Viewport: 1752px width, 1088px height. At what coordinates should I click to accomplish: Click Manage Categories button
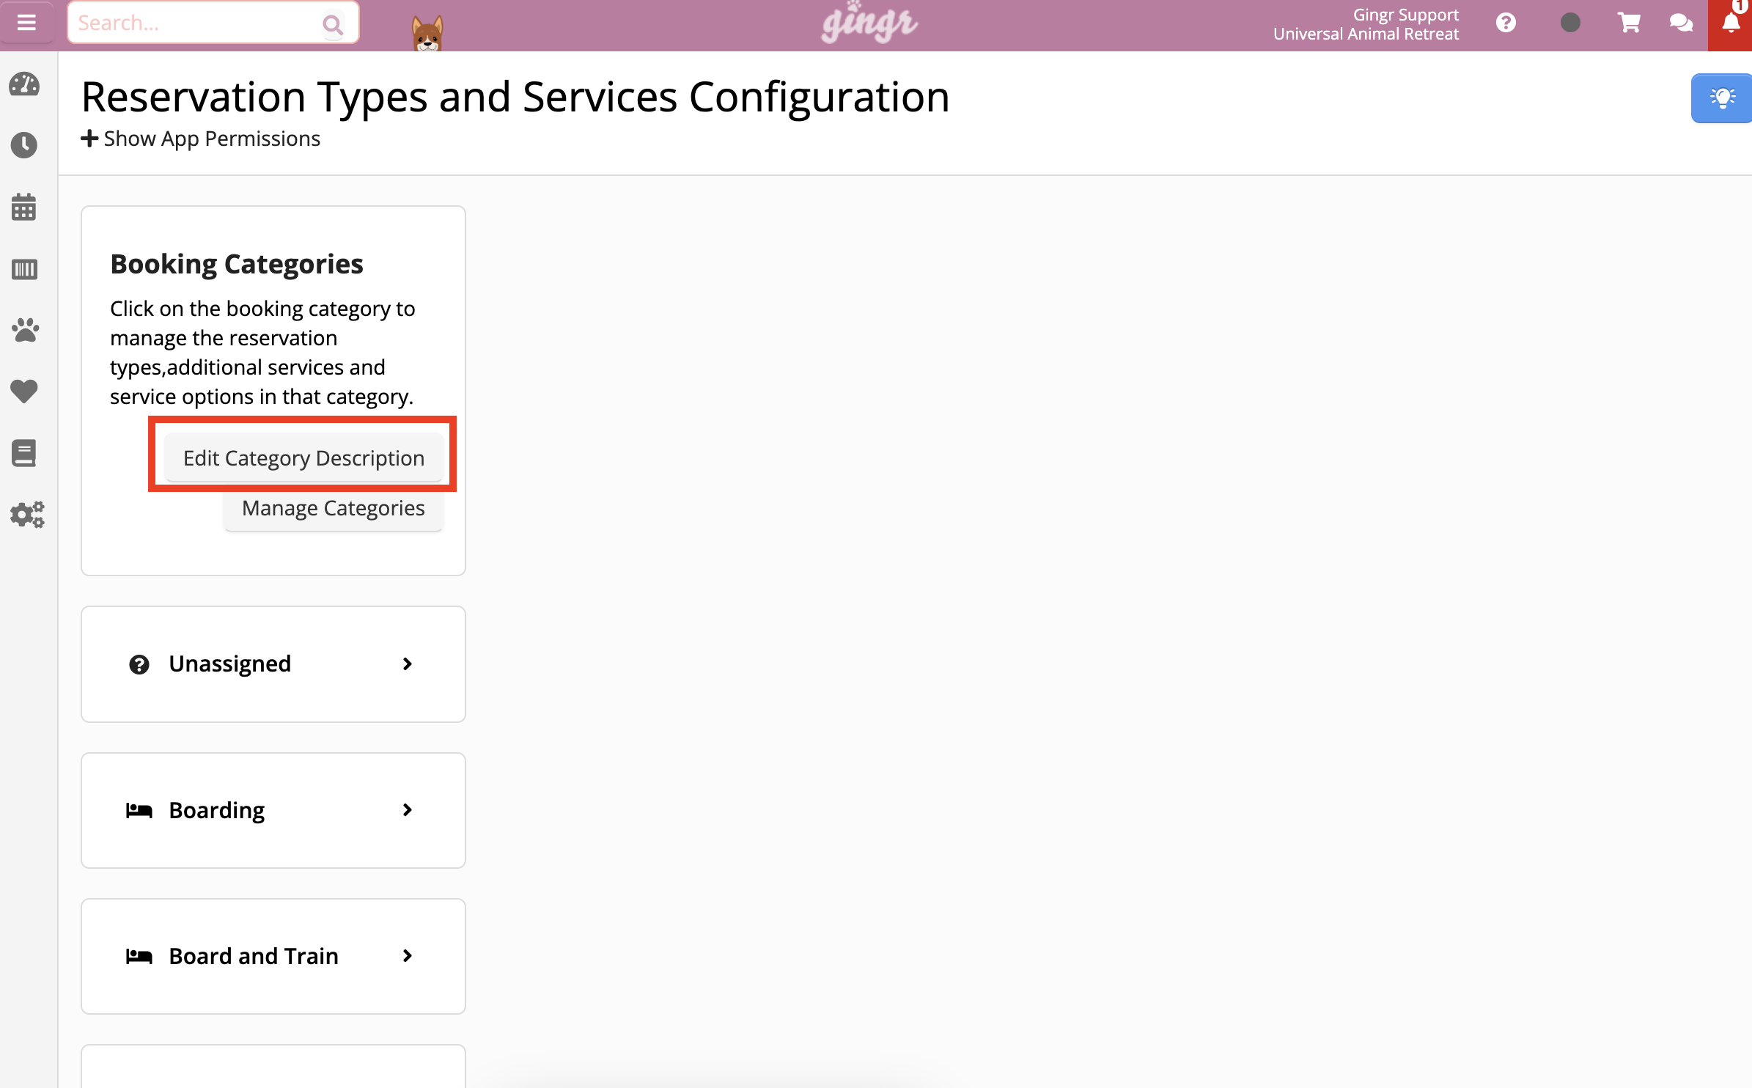tap(334, 508)
